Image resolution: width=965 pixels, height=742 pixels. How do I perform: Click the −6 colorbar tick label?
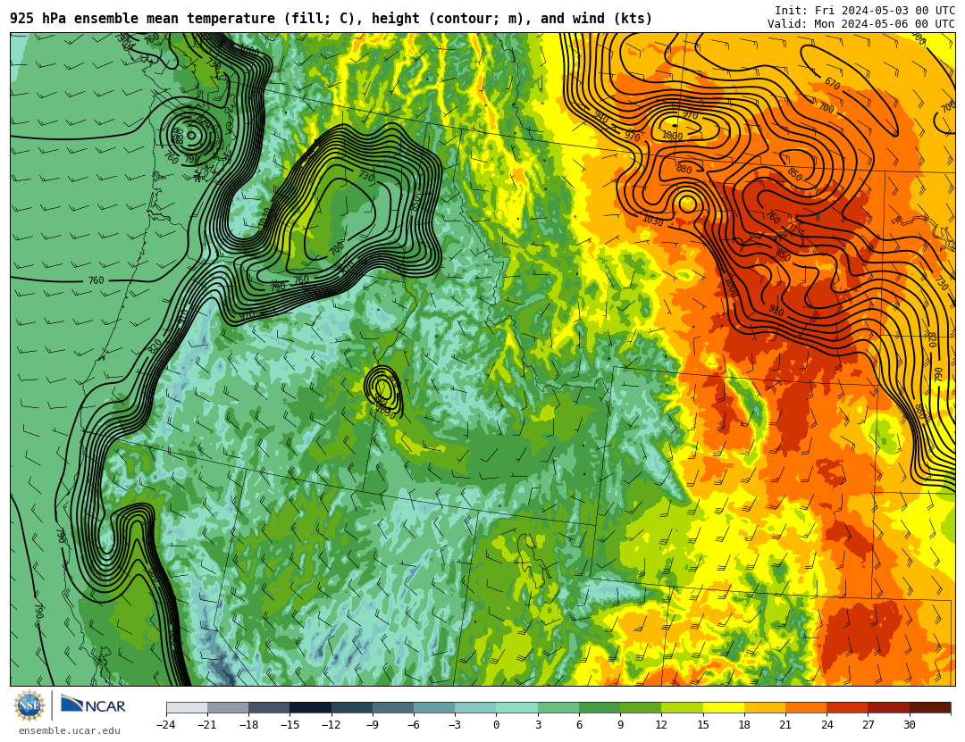click(414, 725)
